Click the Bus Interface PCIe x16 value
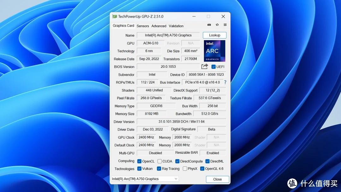Screen dimensions: 341x192 coord(202,82)
